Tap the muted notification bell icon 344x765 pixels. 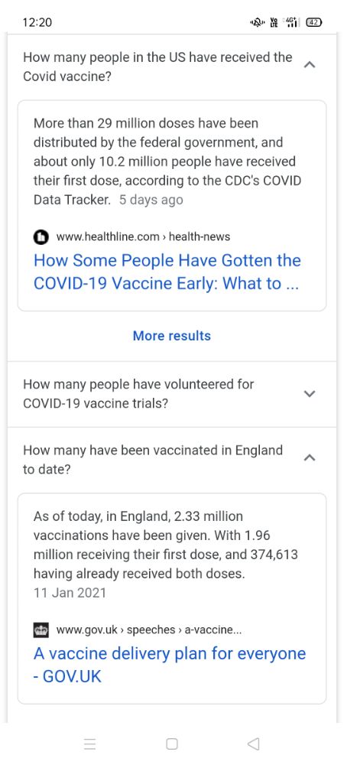tap(257, 22)
